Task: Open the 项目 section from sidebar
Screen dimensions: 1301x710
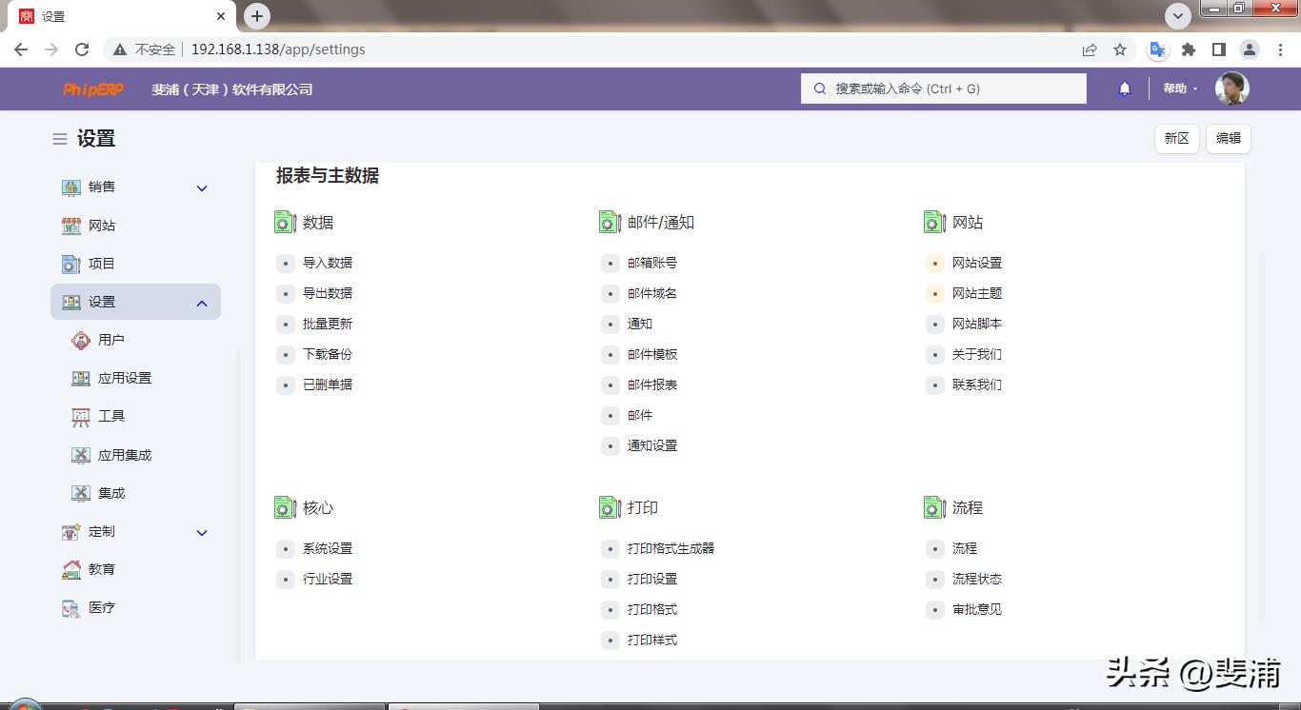Action: tap(70, 264)
